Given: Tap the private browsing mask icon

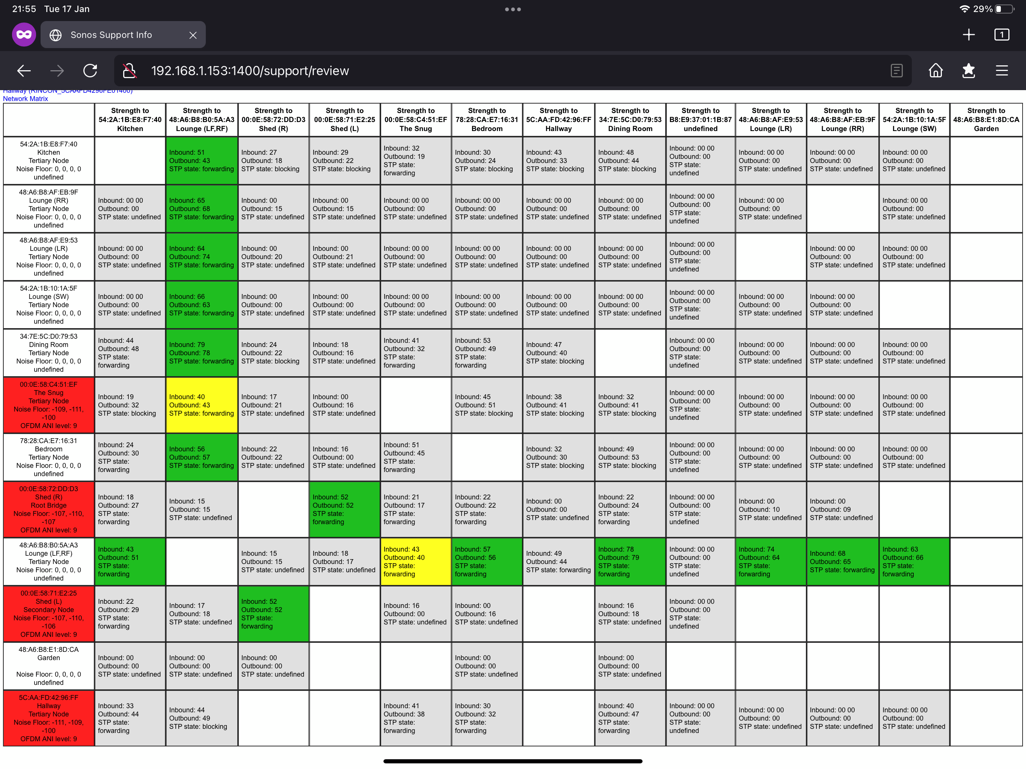Looking at the screenshot, I should [x=24, y=35].
